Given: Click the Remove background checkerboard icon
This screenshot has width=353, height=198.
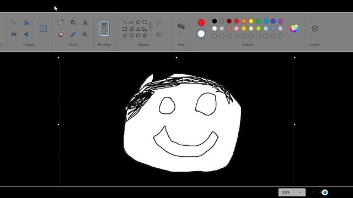Looking at the screenshot, I should tap(14, 34).
